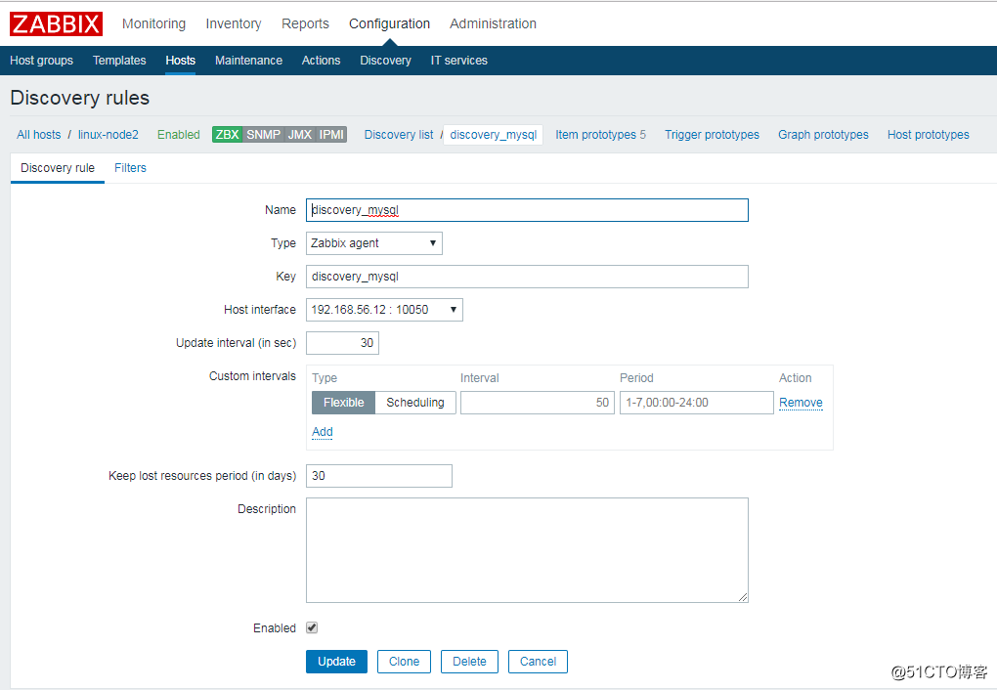The width and height of the screenshot is (997, 690).
Task: Switch to the Discovery rule tab
Action: (x=58, y=168)
